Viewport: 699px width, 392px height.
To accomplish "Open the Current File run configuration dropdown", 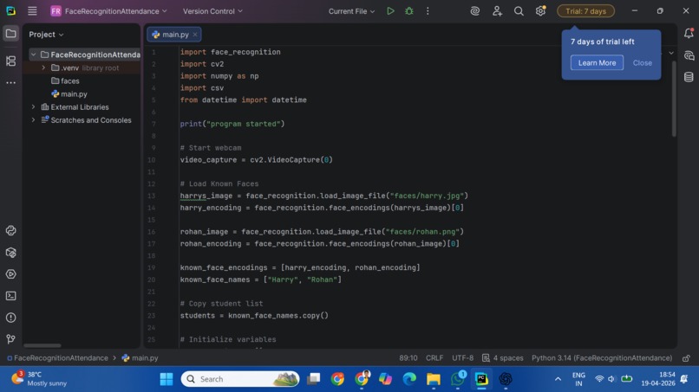I will click(x=351, y=11).
